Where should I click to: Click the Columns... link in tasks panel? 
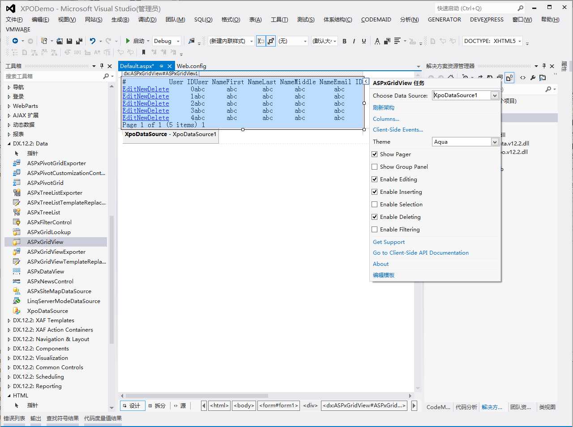tap(386, 119)
